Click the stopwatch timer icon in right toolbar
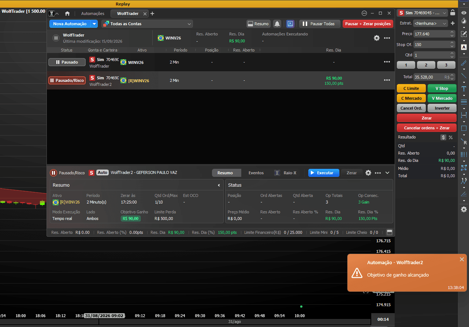Screen dimensions: 469x327 pos(464,21)
